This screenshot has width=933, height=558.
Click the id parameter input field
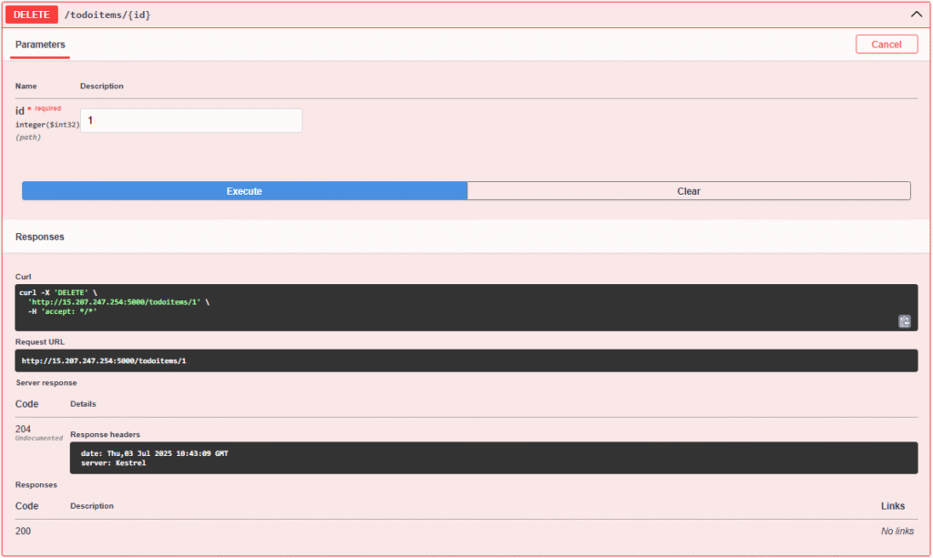click(x=191, y=121)
